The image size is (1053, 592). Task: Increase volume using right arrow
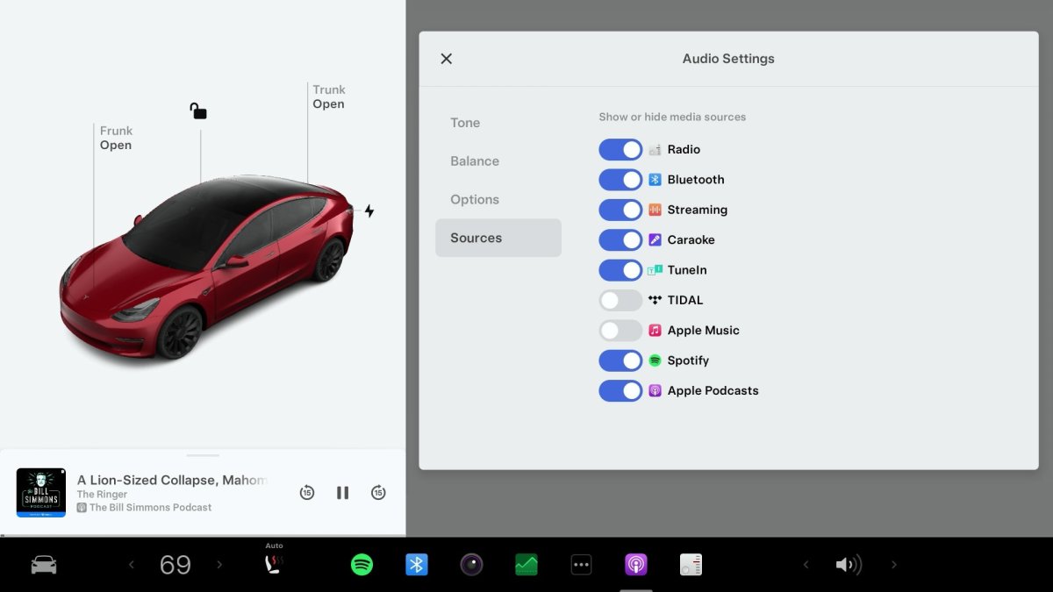[x=894, y=565]
